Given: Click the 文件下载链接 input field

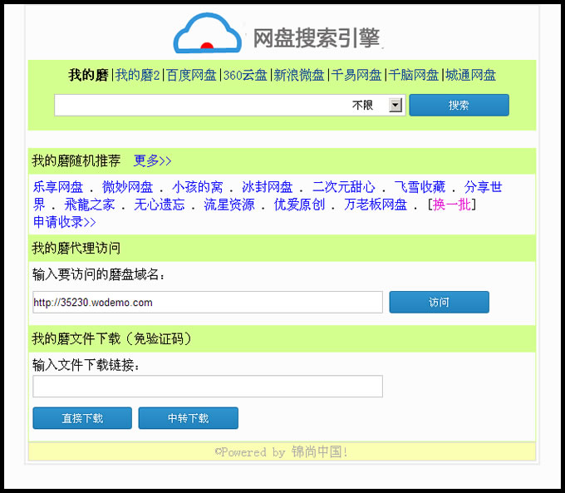Looking at the screenshot, I should click(x=207, y=387).
